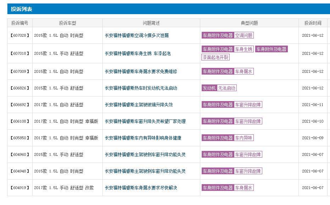The image size is (330, 205).
Task: Open complaint link 长安福特福睿斯车身生锈 车漆起泡
Action: (138, 53)
